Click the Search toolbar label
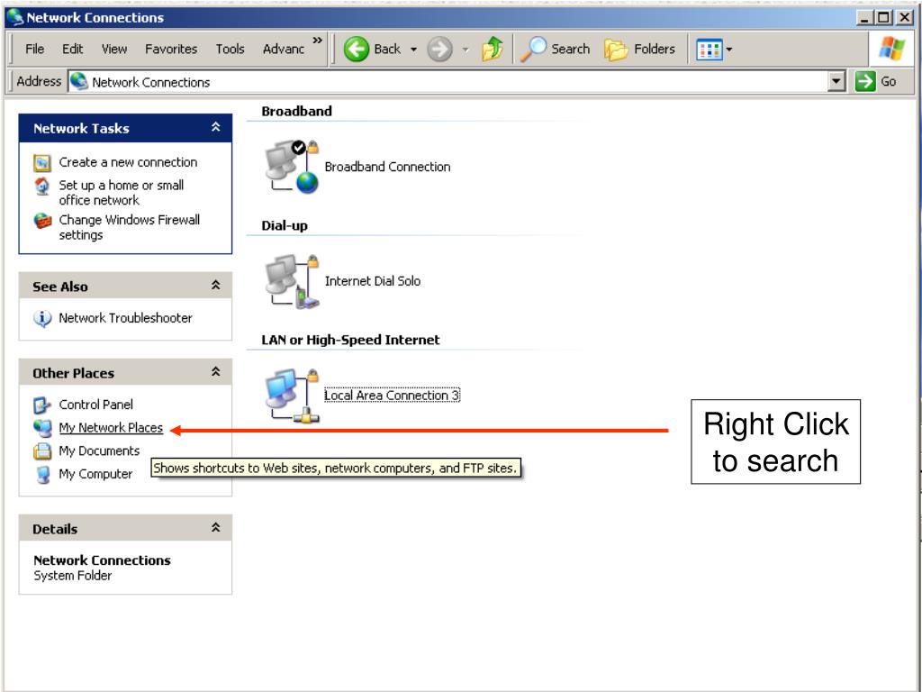The width and height of the screenshot is (922, 692). pyautogui.click(x=570, y=50)
